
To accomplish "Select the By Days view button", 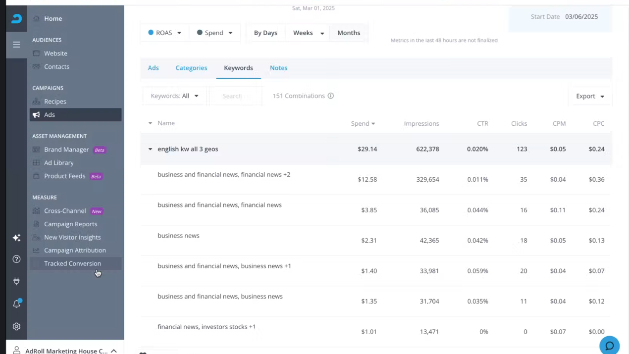I will 265,33.
